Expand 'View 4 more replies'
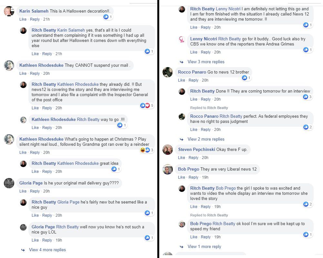The height and width of the screenshot is (258, 323). point(47,250)
